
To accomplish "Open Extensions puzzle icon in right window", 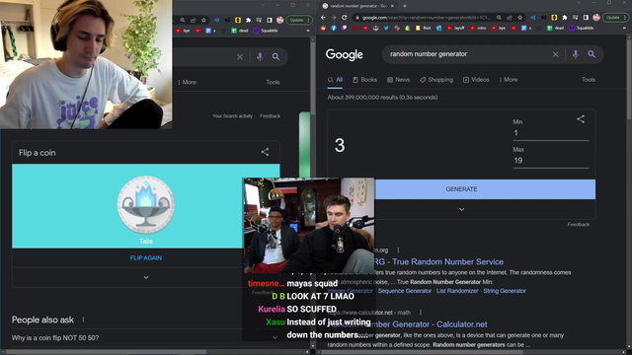I will click(565, 18).
